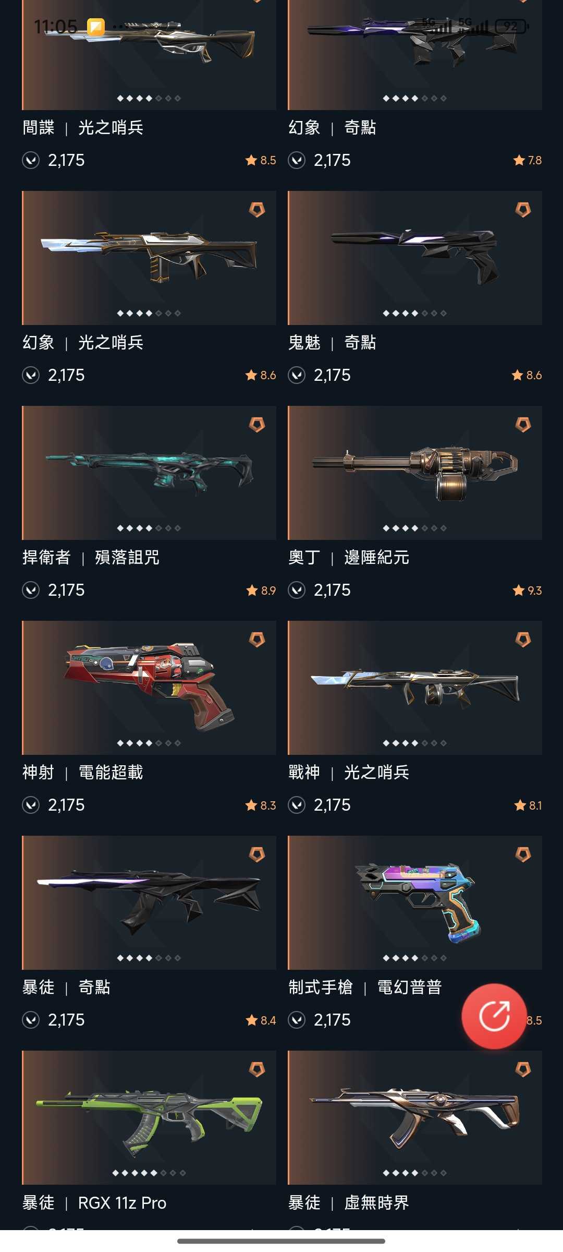The image size is (563, 1252).
Task: Tap star rating 8.9 for 捍衛者 殞落詛咒
Action: pos(261,591)
